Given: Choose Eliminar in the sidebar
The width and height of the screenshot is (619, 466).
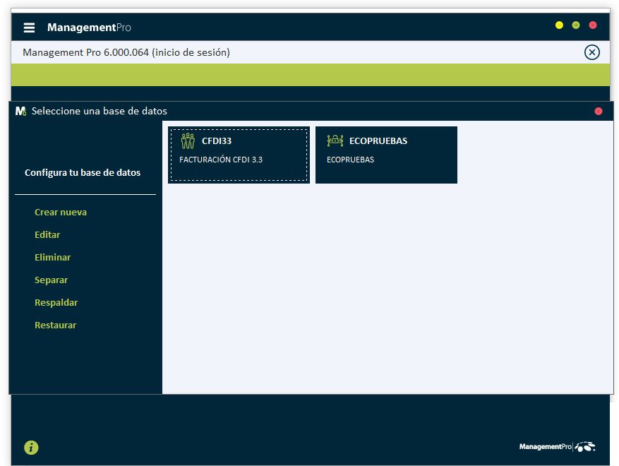Looking at the screenshot, I should (x=52, y=257).
